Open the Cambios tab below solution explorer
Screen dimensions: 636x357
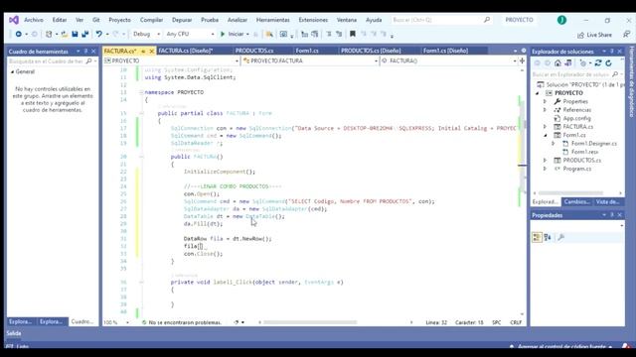pyautogui.click(x=576, y=201)
